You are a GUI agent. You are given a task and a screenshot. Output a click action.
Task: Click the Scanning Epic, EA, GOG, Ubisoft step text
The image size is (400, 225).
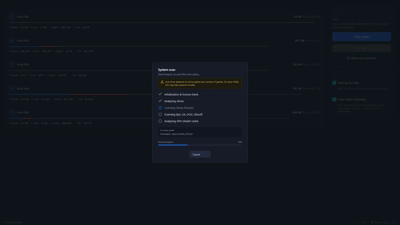coord(183,114)
